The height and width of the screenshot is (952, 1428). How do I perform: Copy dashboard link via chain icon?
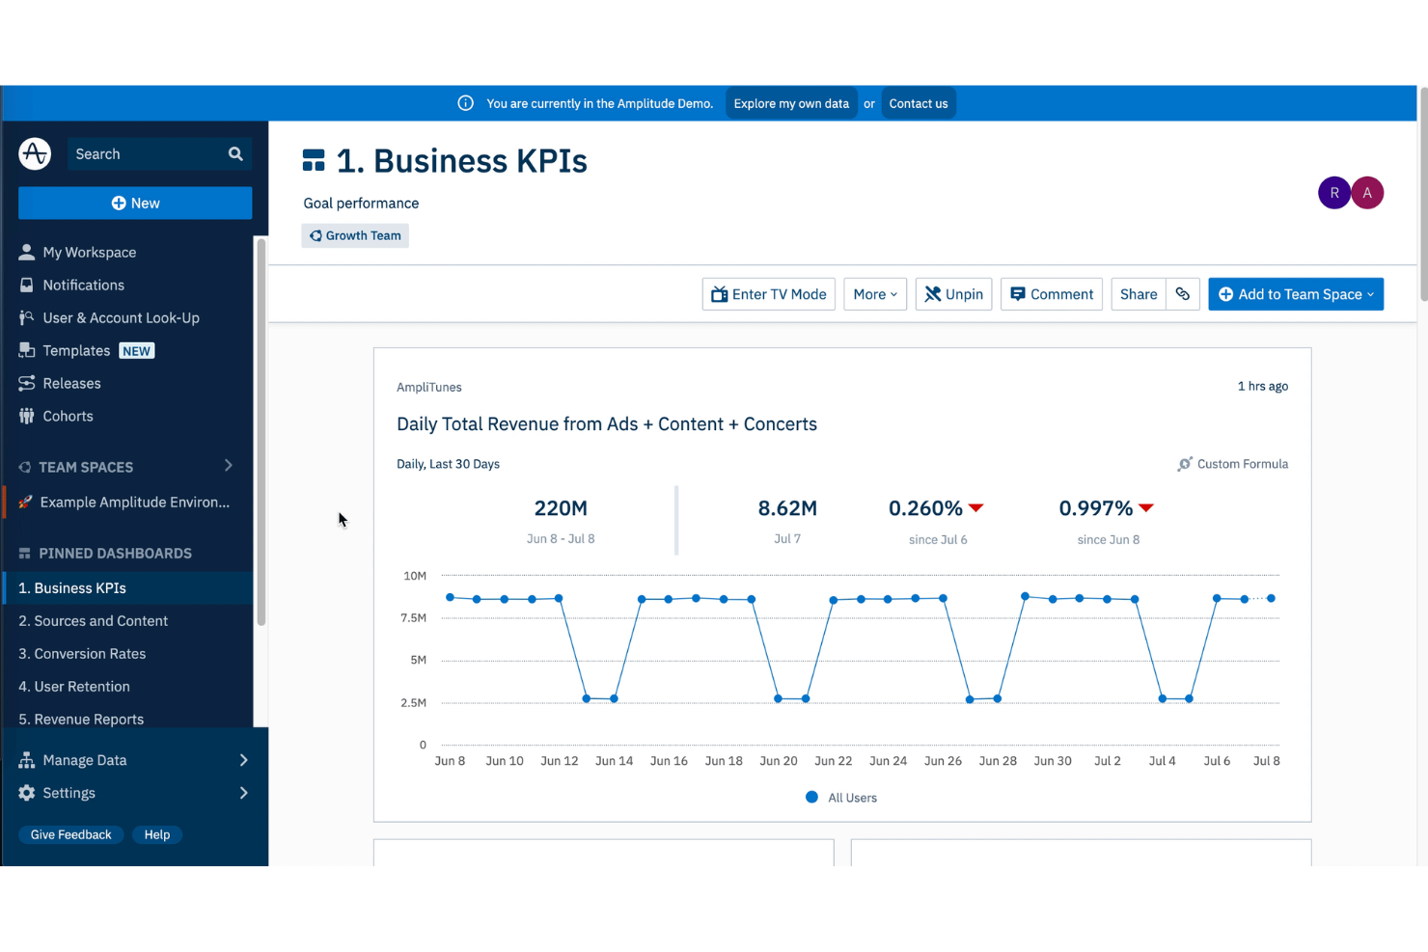tap(1182, 294)
